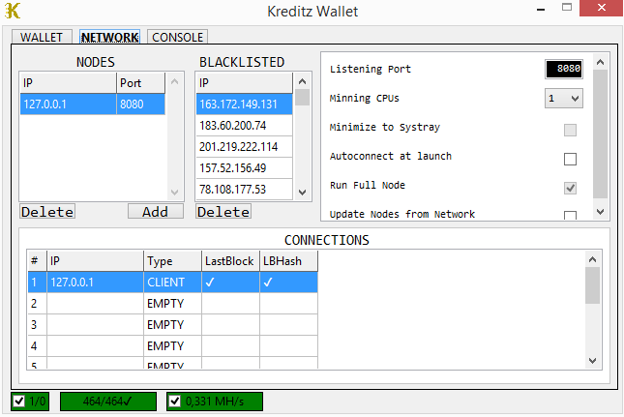Click the # column header in CONNECTIONS
The height and width of the screenshot is (417, 624).
pos(37,261)
